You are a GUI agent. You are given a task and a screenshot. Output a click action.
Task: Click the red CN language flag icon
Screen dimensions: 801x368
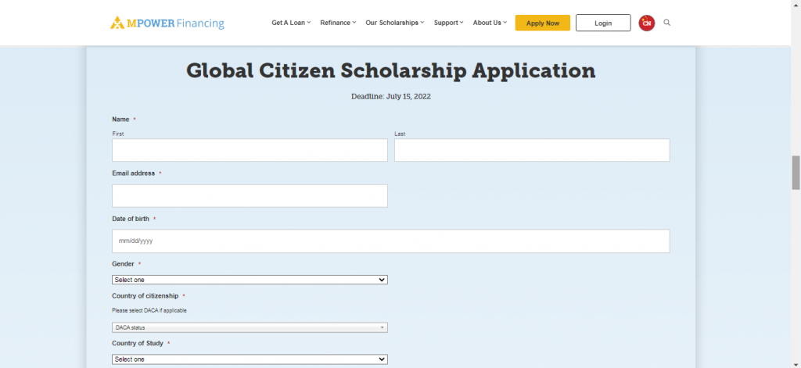tap(647, 23)
